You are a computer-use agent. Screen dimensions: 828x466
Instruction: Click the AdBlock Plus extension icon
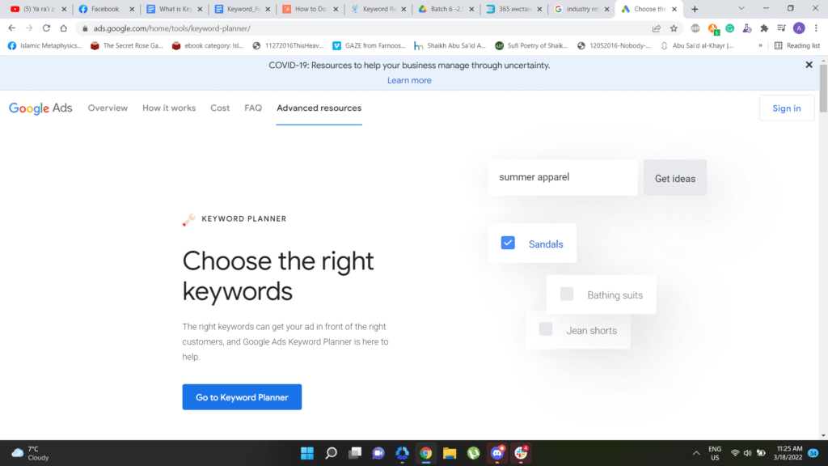(695, 28)
